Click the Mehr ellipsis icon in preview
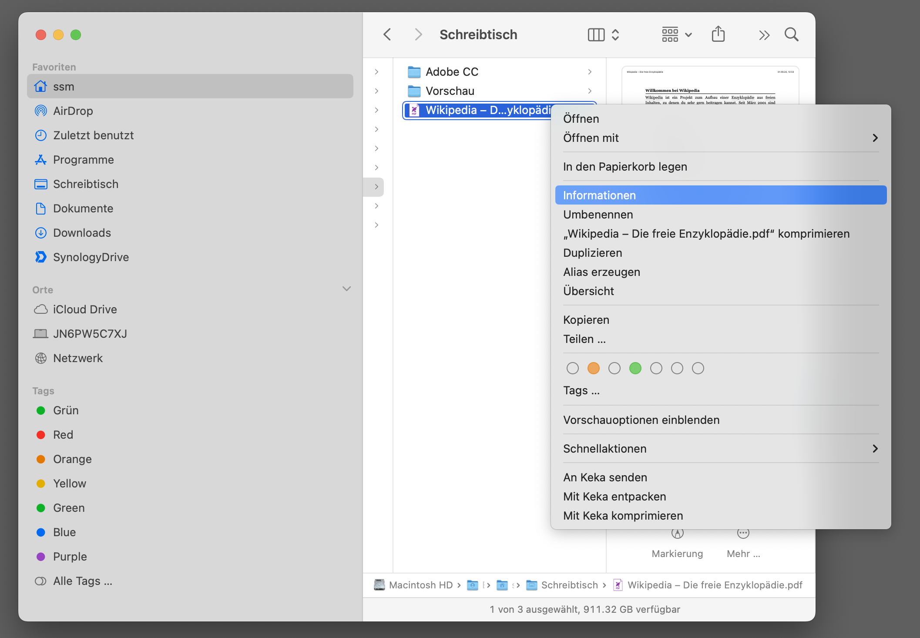This screenshot has height=638, width=920. (743, 534)
